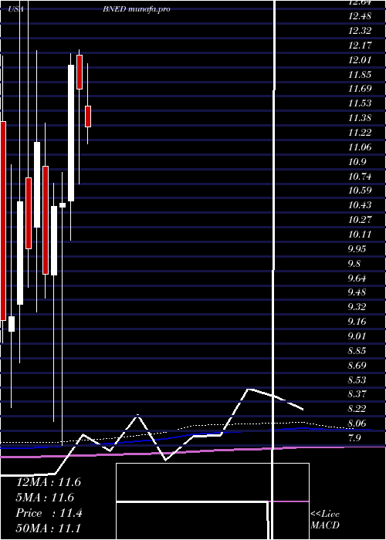Viewport: 386px width, 540px height.
Task: Click the 8.22 price axis label
Action: [358, 408]
